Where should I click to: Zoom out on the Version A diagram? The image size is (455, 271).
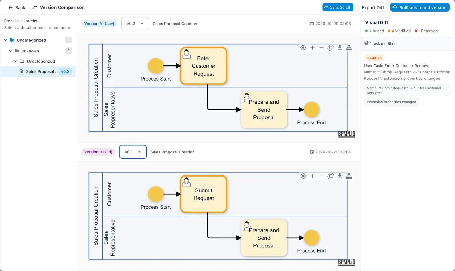(321, 48)
